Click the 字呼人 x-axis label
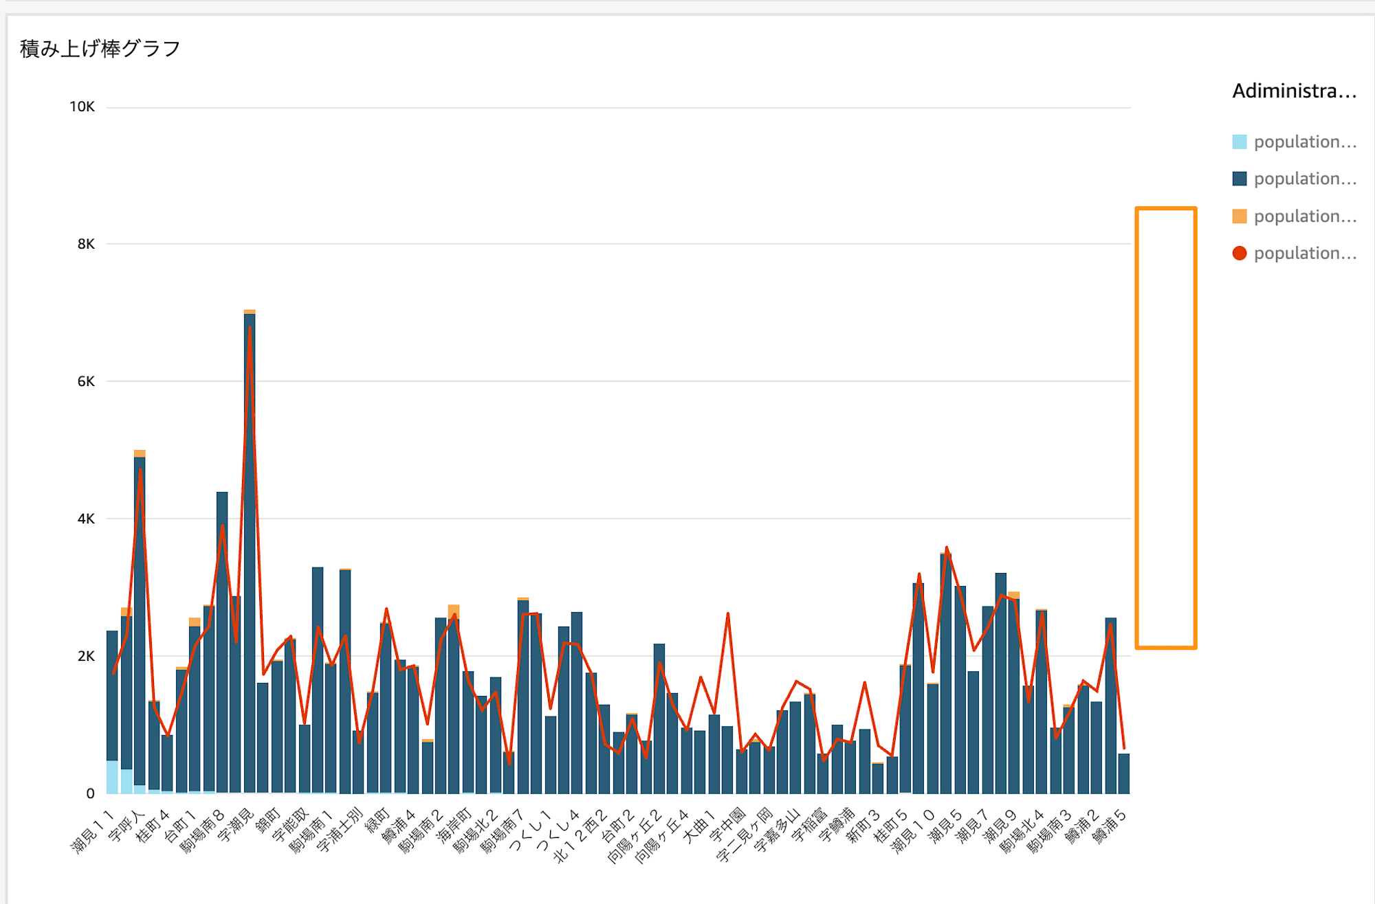Screen dimensions: 1375x904 pos(126,825)
